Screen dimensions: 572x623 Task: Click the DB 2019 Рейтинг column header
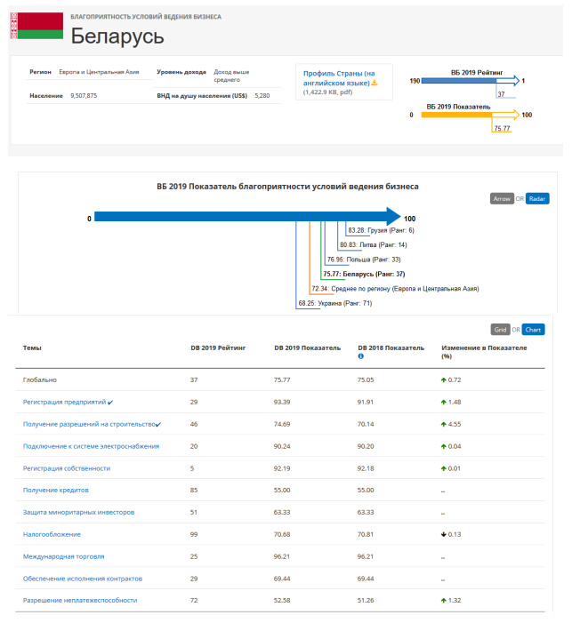click(218, 347)
